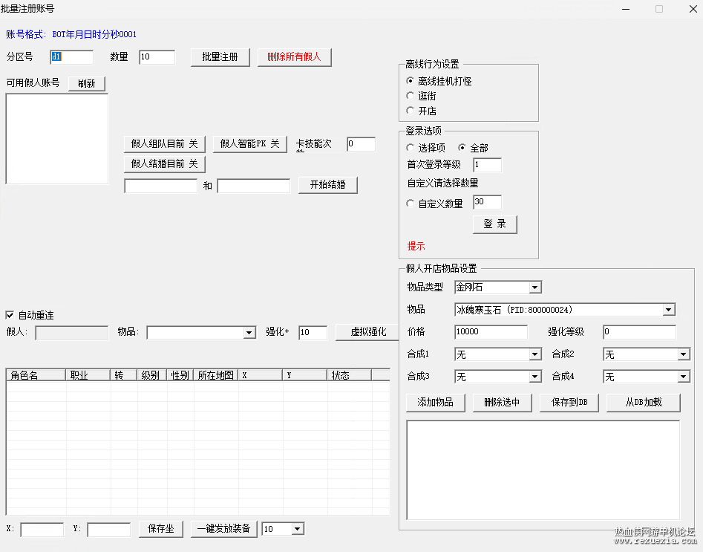Click the 强化等级 input field
Image resolution: width=703 pixels, height=552 pixels.
point(639,331)
